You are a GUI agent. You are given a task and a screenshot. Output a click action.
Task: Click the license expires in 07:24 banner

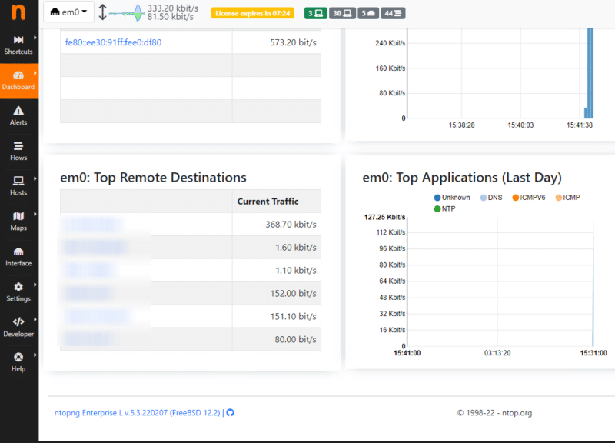tap(252, 12)
